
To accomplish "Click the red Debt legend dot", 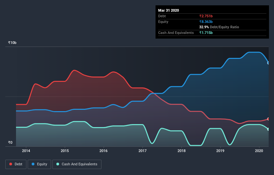I will tap(11, 164).
